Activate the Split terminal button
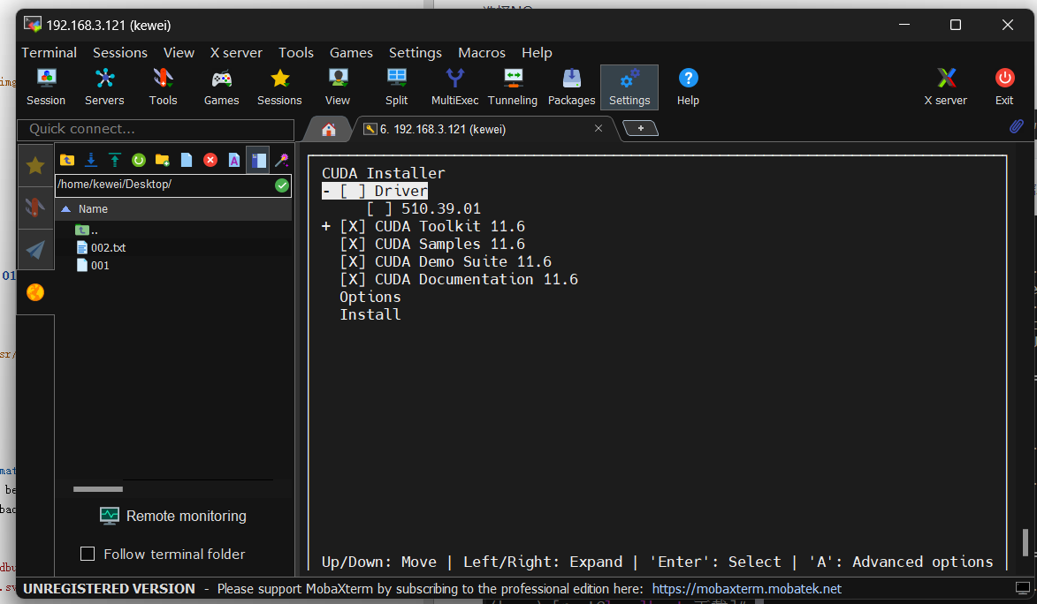The width and height of the screenshot is (1037, 604). coord(397,87)
